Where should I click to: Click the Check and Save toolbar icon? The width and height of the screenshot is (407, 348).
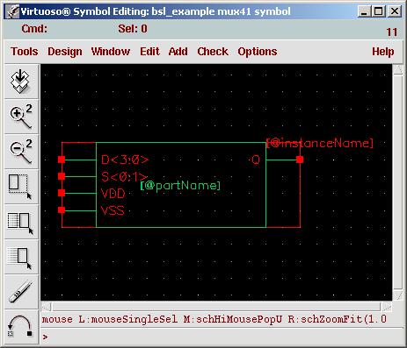pos(21,82)
